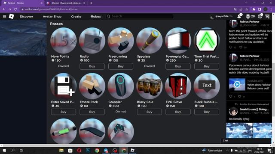The height and width of the screenshot is (154, 275).
Task: Open a new browser tab
Action: (x=91, y=3)
